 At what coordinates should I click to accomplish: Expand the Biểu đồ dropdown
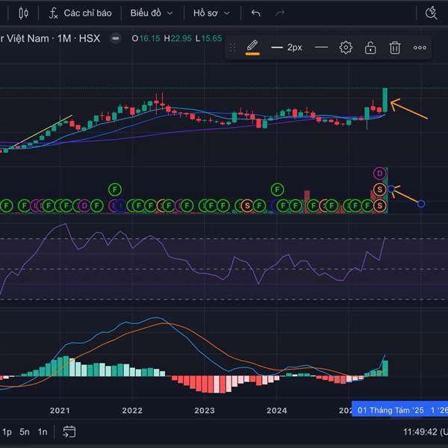tap(152, 13)
